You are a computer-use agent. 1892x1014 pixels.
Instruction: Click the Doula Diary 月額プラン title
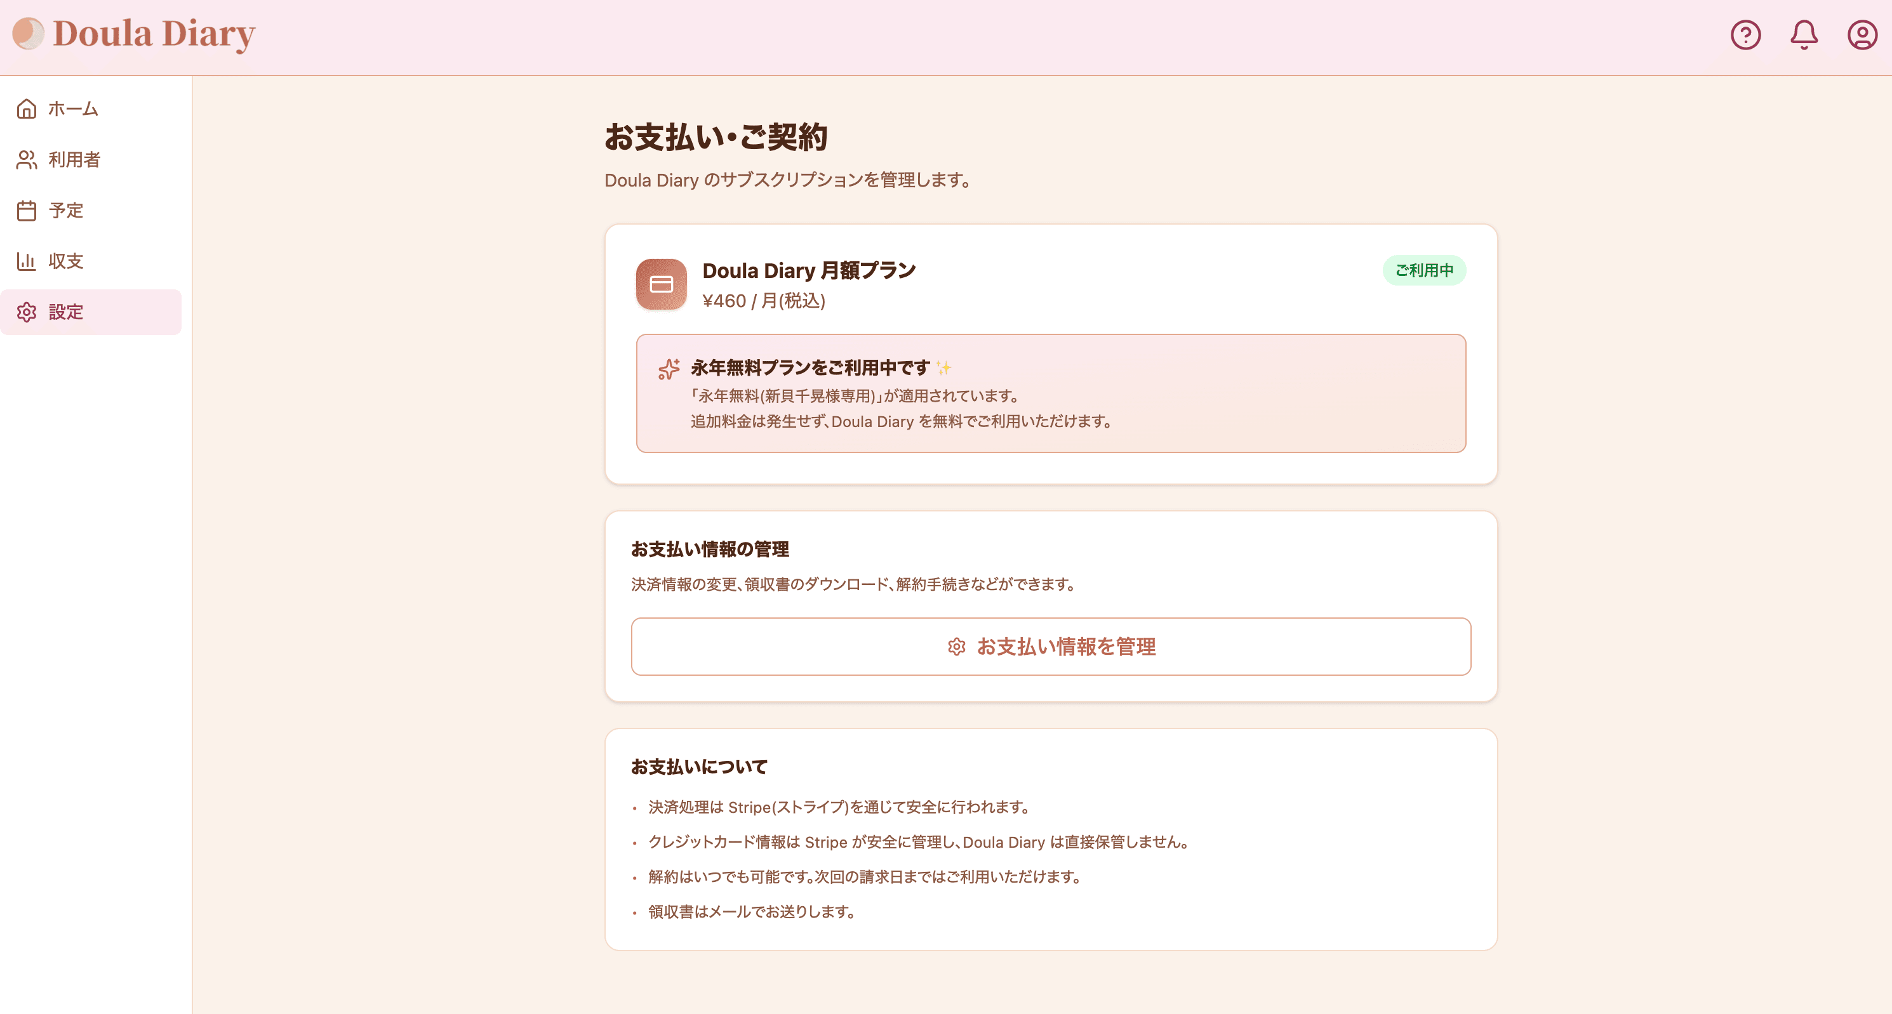tap(809, 270)
